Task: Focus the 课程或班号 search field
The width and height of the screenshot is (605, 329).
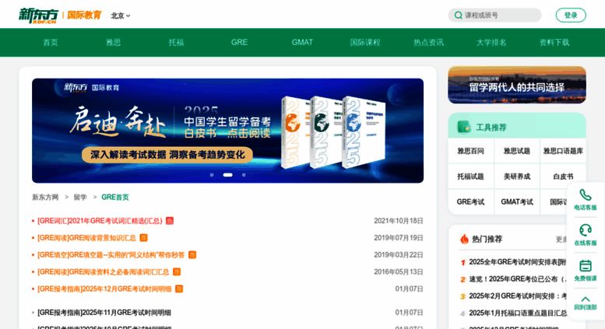Action: point(494,16)
